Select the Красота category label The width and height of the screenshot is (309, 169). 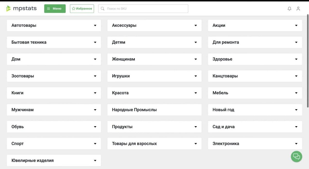(120, 93)
